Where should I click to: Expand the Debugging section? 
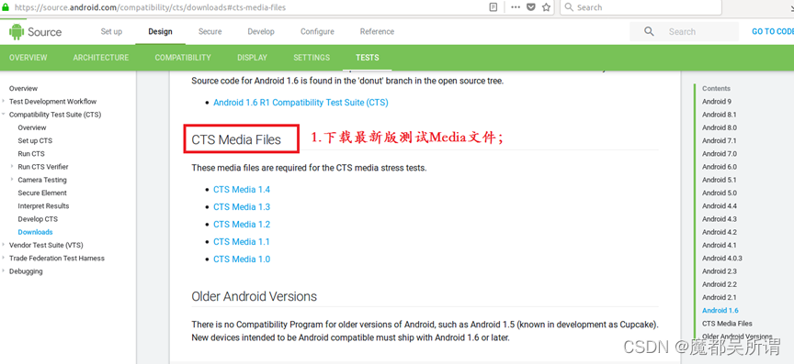(4, 271)
